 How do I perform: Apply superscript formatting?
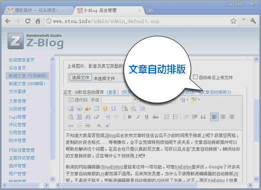point(108,126)
